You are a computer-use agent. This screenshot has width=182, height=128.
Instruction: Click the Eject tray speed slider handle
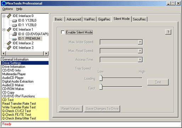101,87
